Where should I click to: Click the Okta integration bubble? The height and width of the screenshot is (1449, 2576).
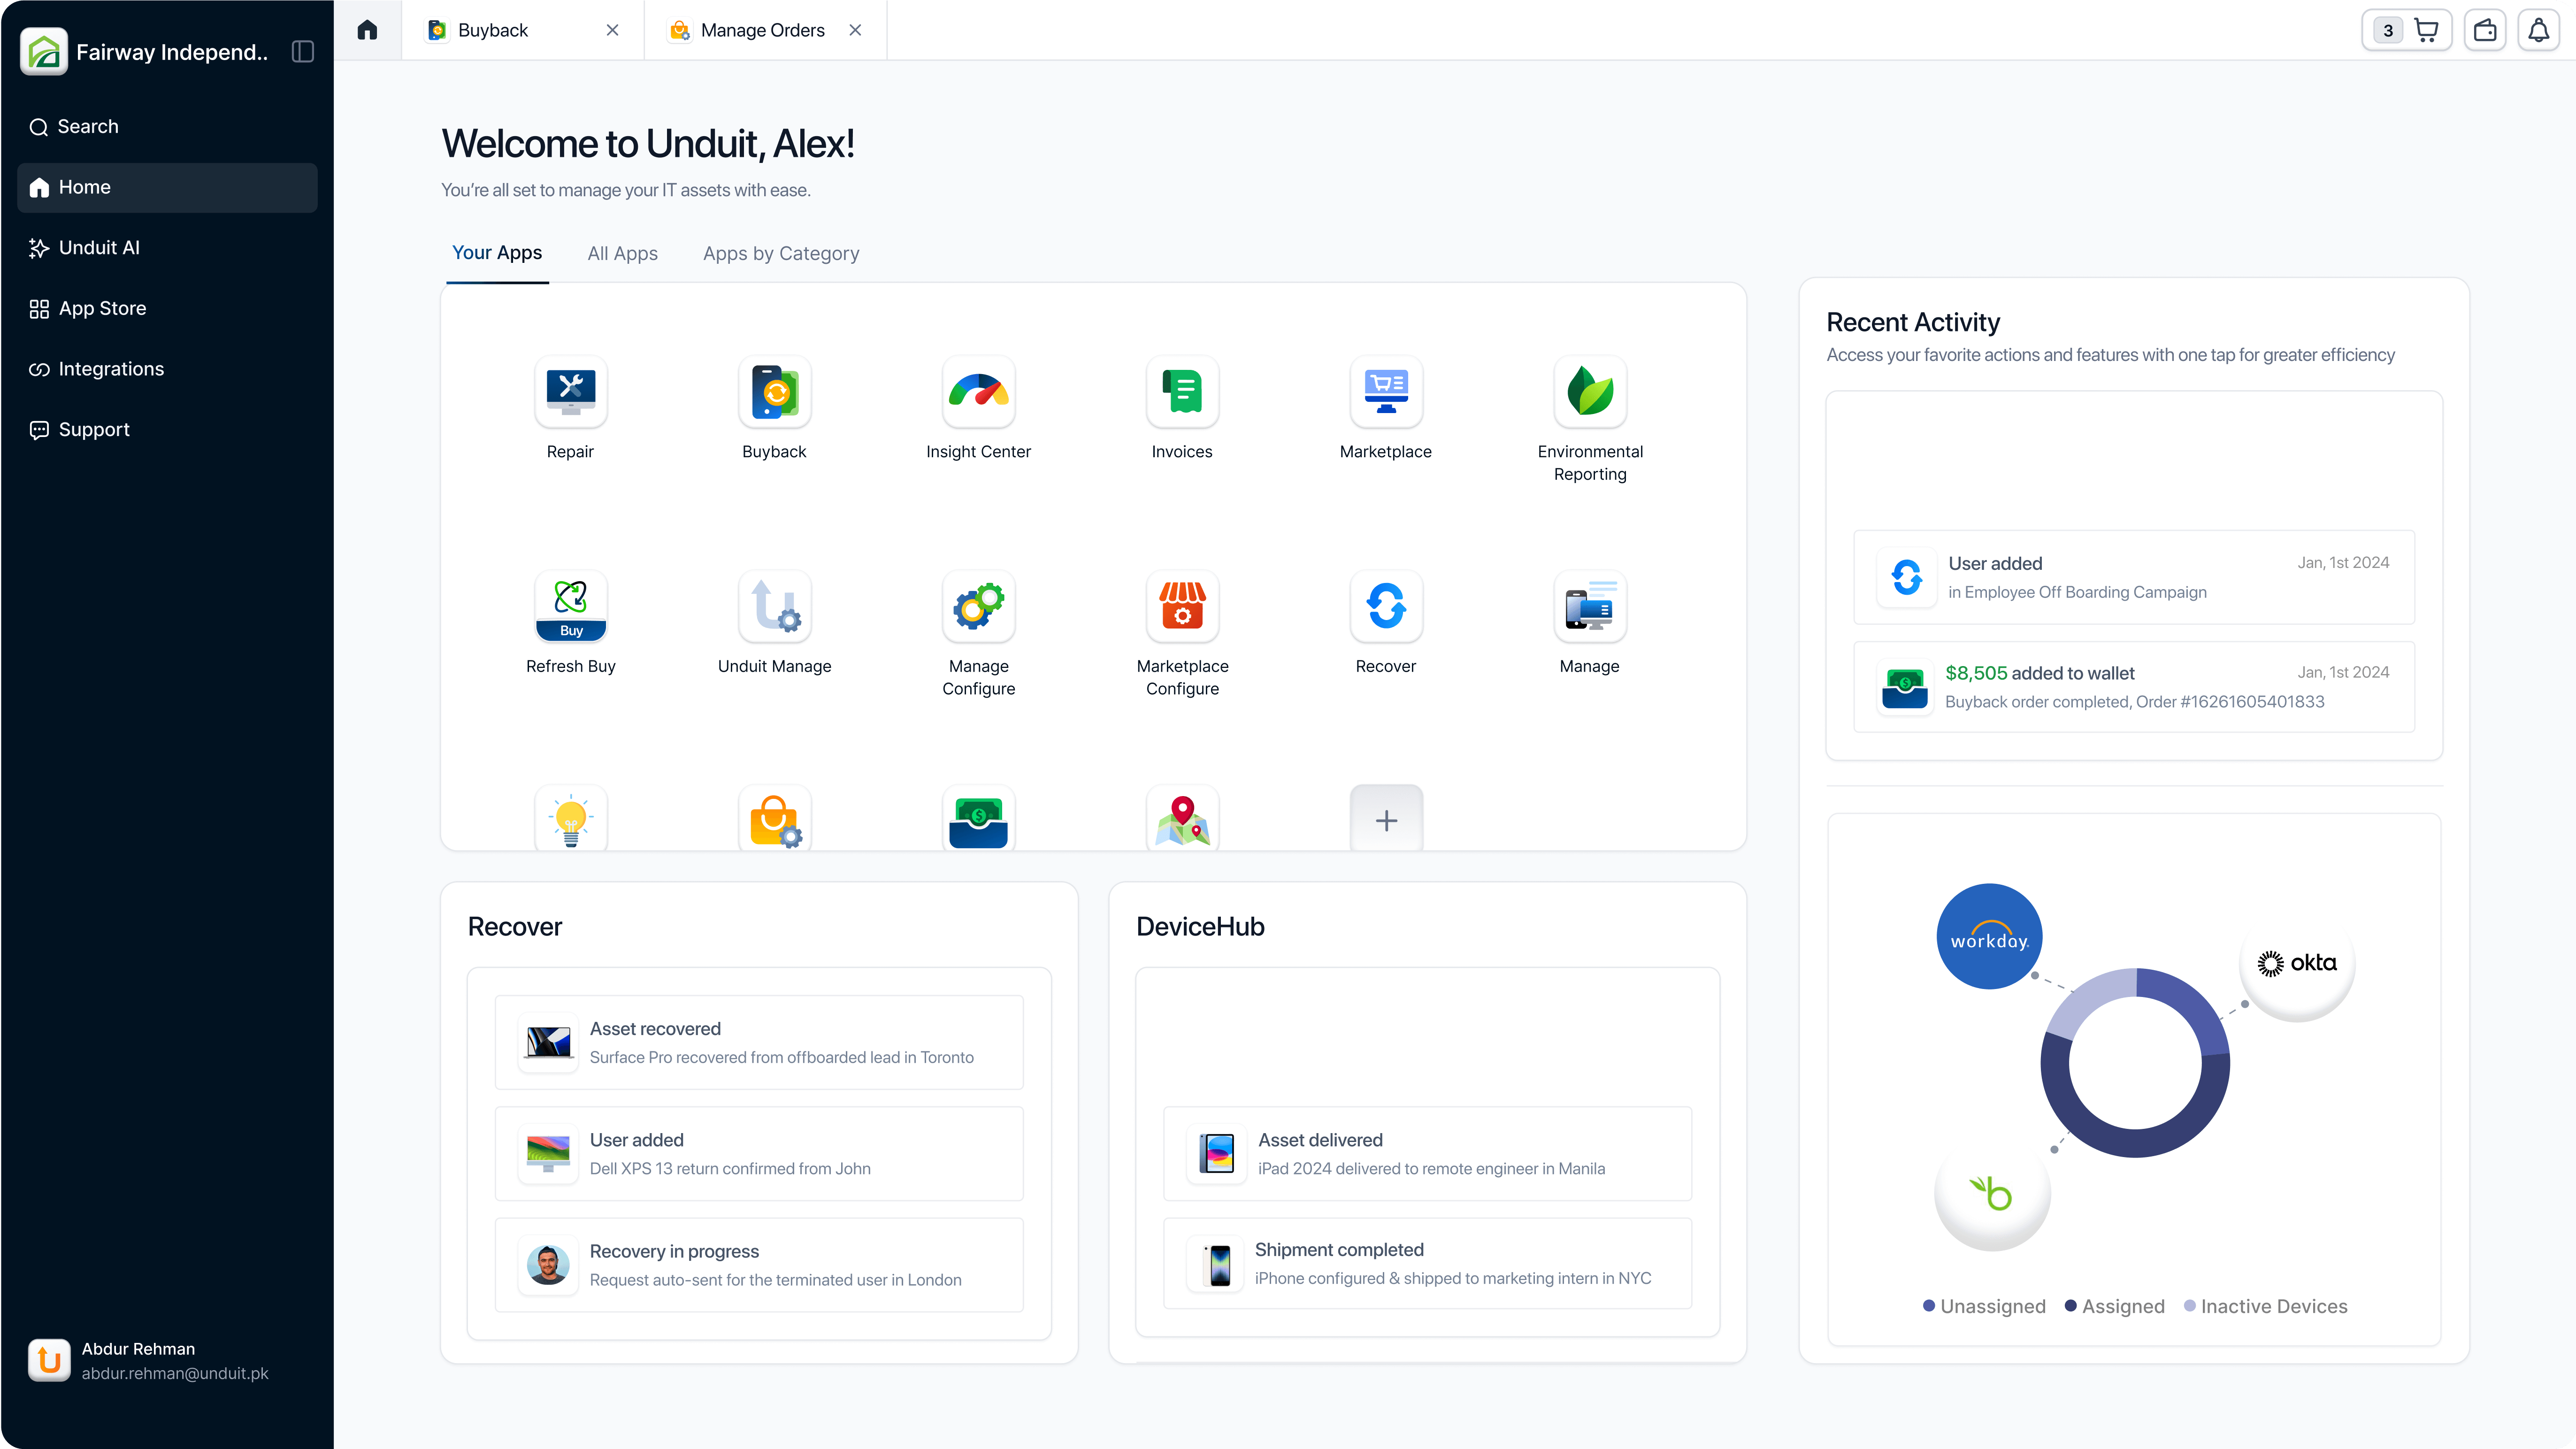[x=2297, y=963]
